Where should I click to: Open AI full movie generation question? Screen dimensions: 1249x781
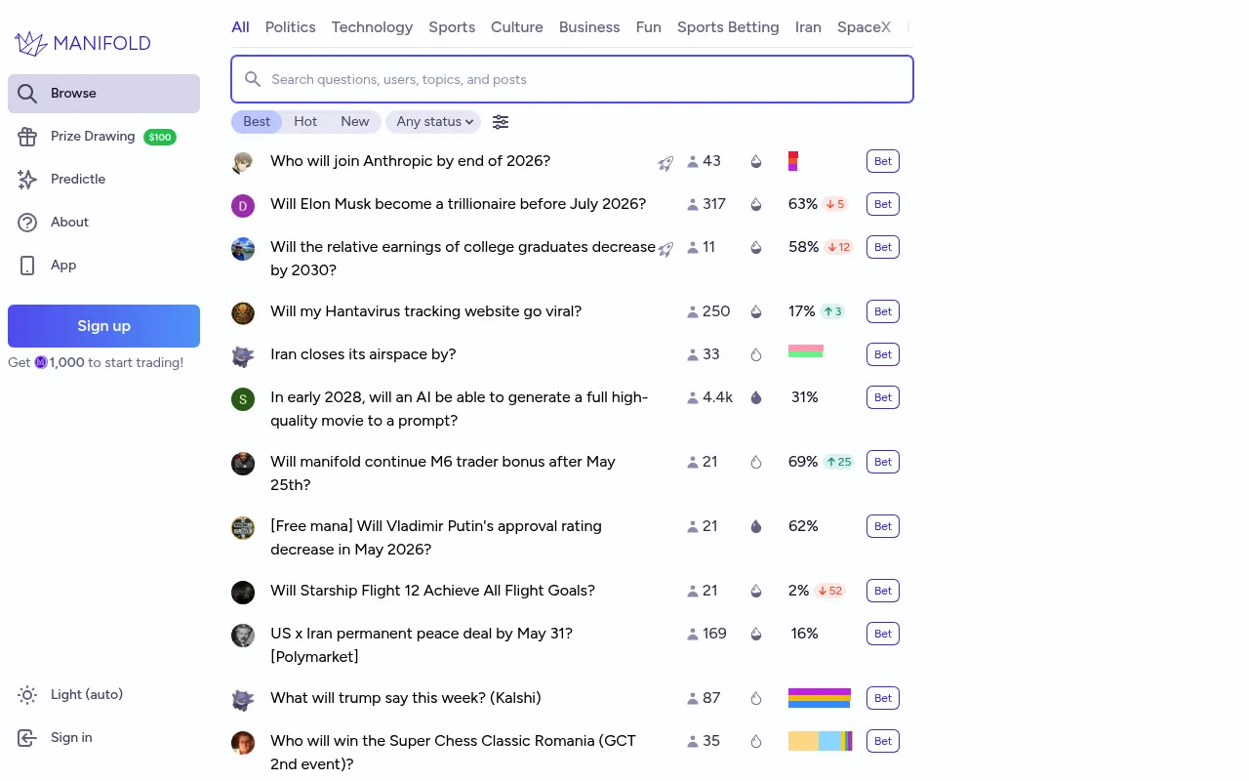tap(460, 409)
